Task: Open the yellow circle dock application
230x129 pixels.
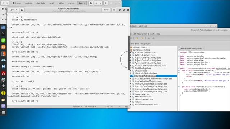Action: [3, 93]
